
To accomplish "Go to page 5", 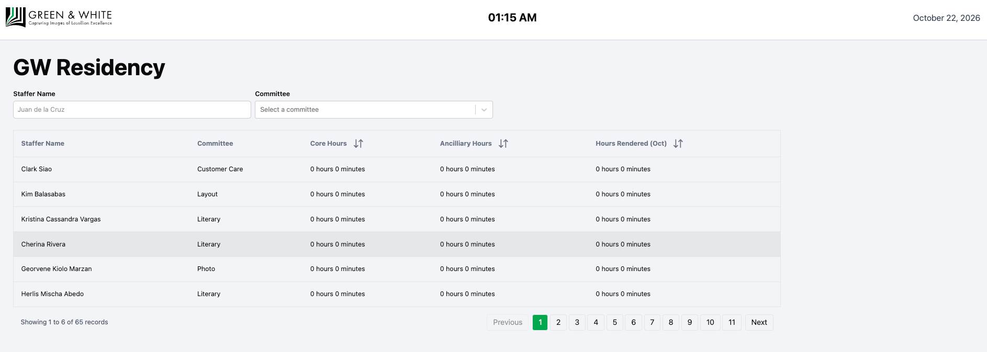I will click(615, 322).
